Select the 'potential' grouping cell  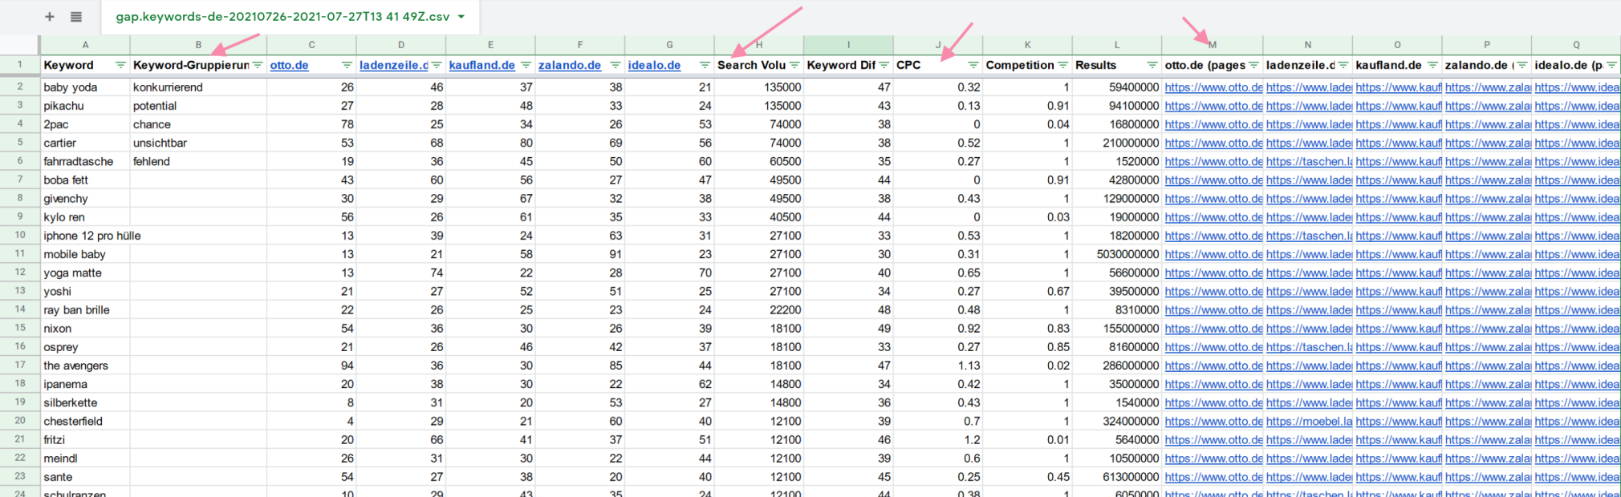point(198,106)
